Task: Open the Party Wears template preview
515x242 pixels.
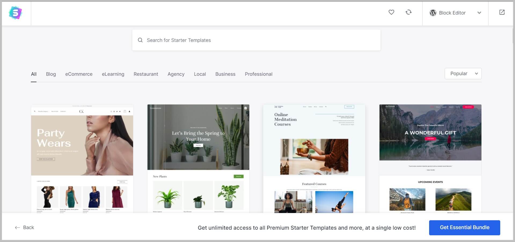Action: [x=82, y=158]
